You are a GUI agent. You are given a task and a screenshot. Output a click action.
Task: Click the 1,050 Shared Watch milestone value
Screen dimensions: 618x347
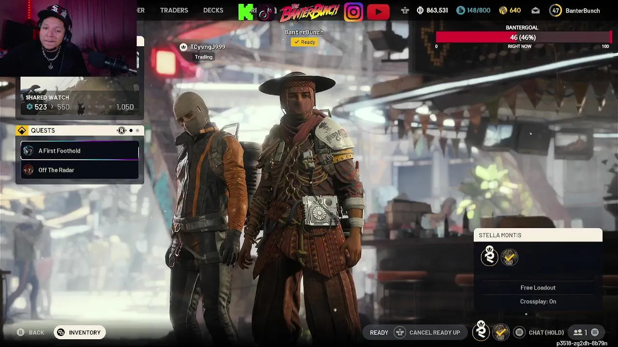coord(125,107)
